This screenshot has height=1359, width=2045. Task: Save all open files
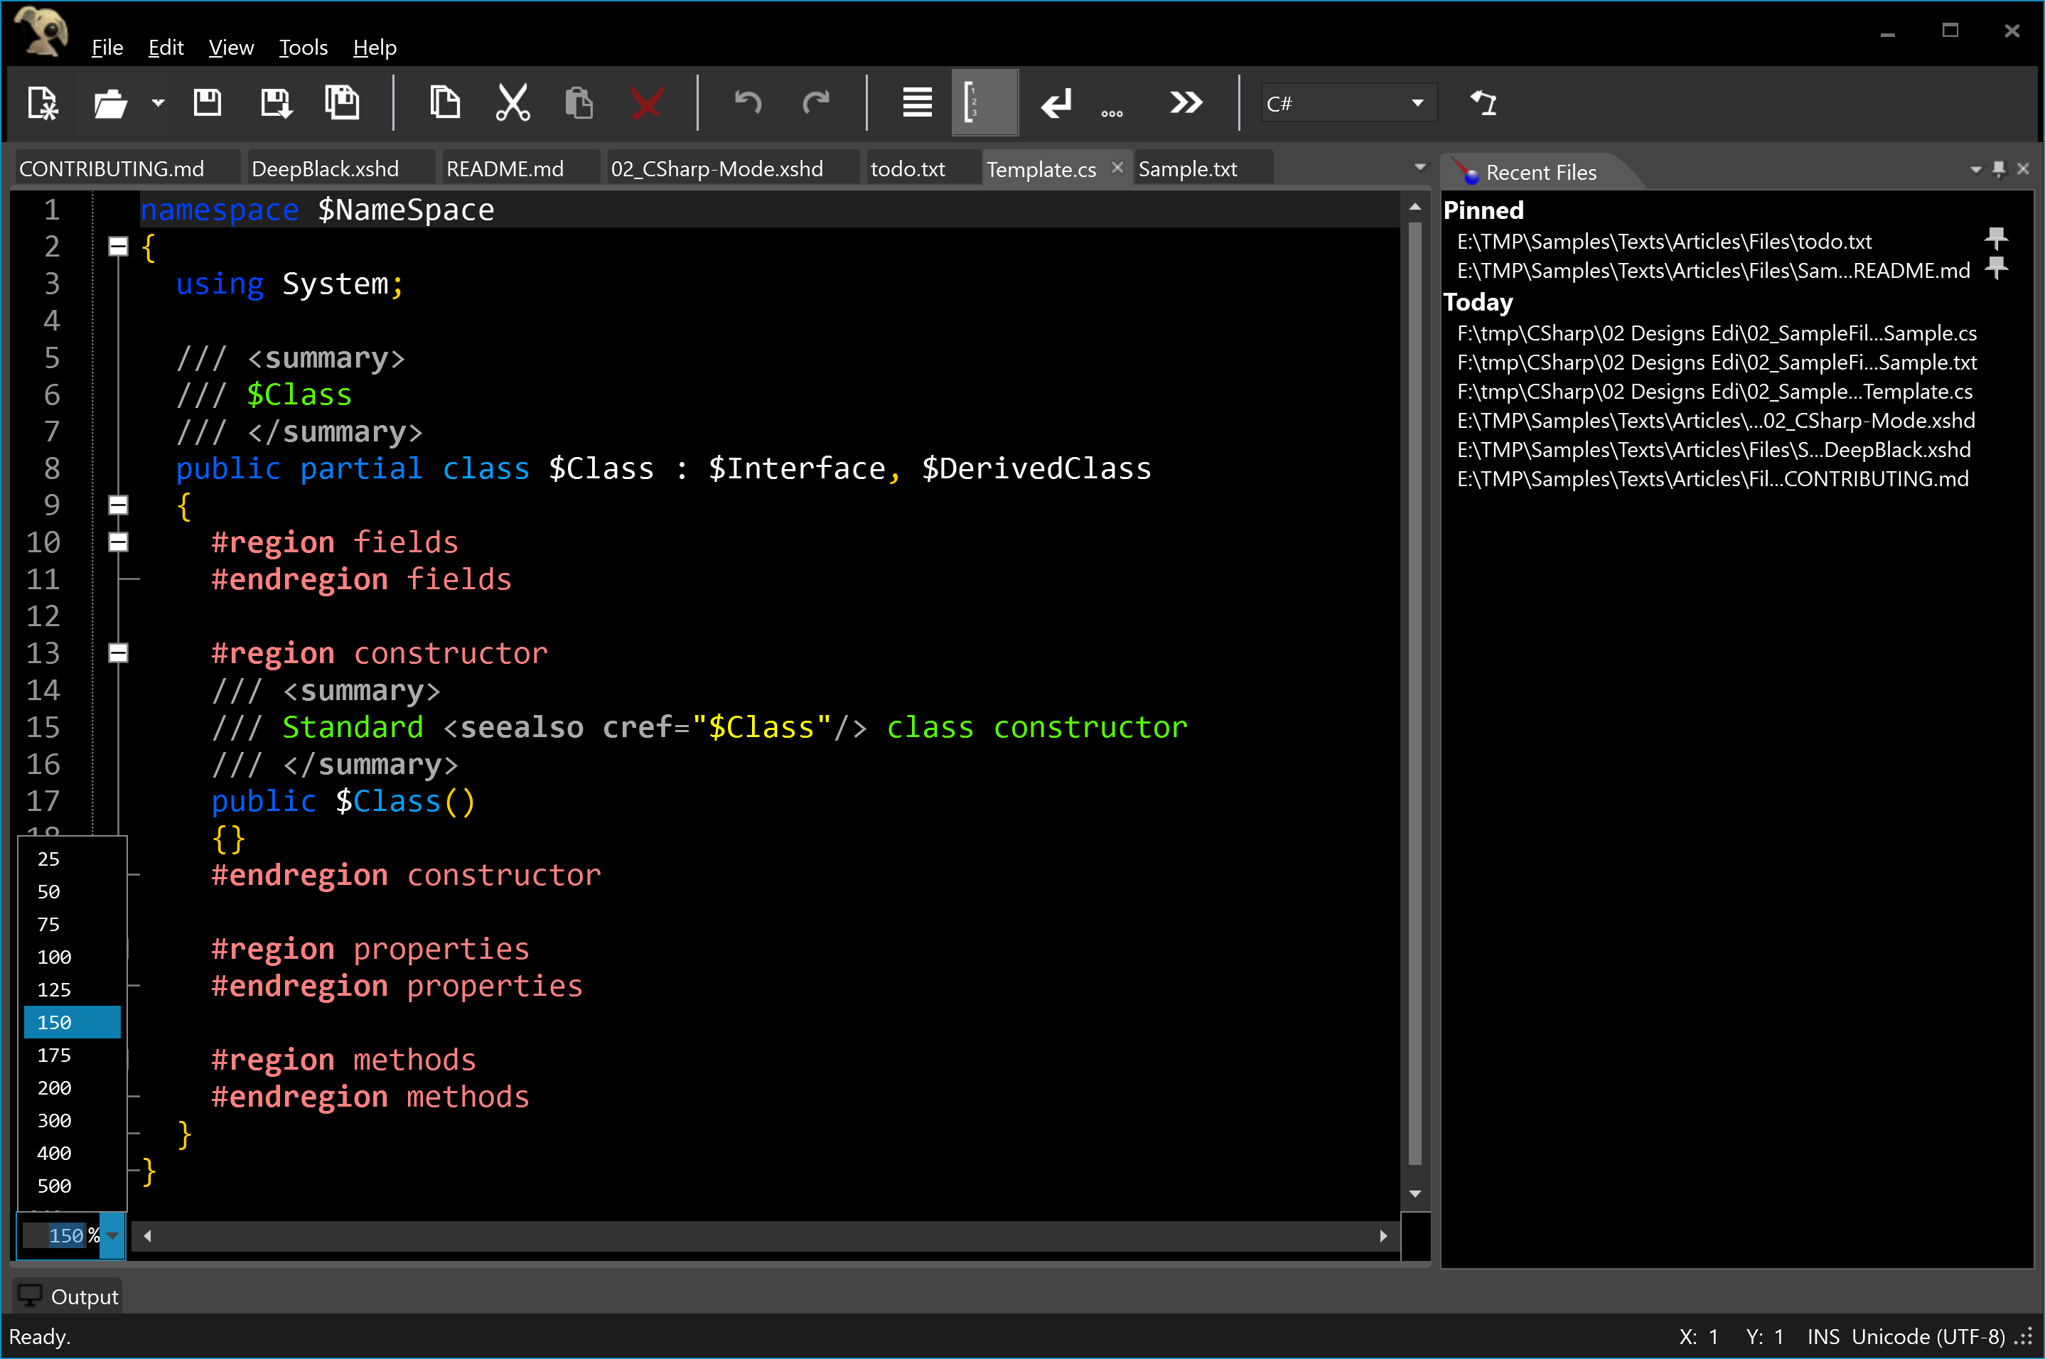343,103
